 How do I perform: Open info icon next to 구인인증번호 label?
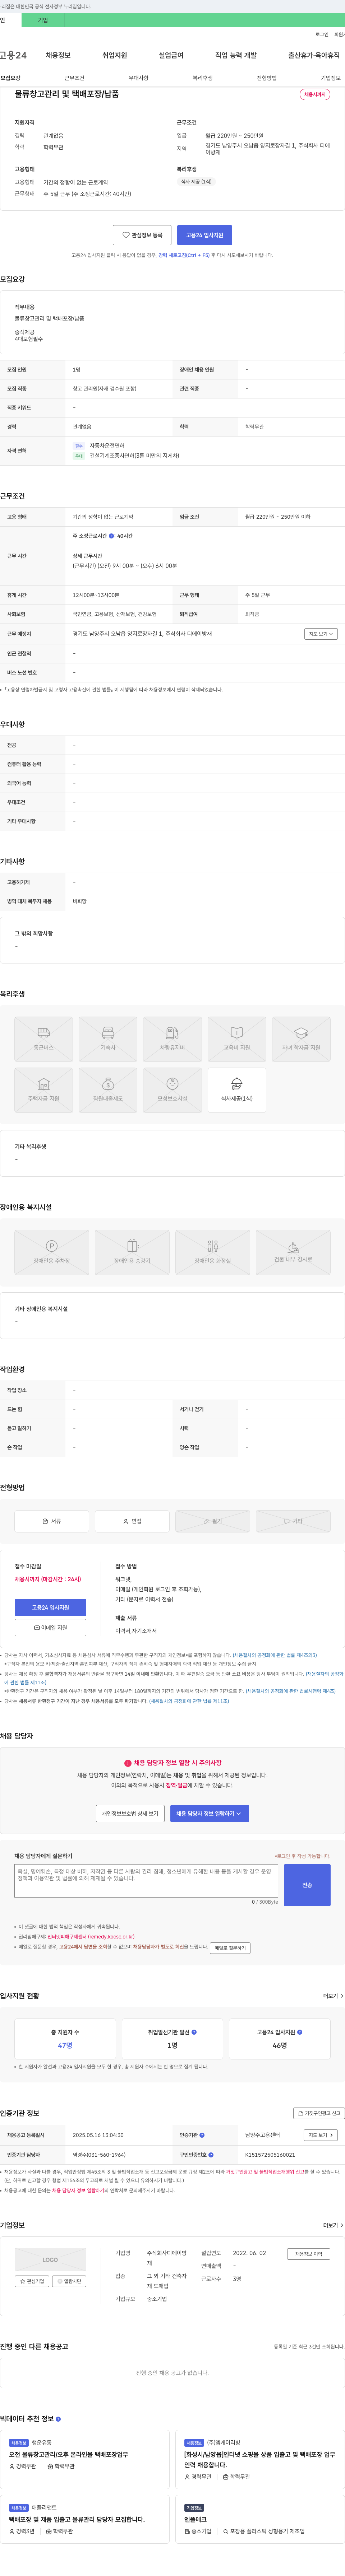tap(211, 2155)
